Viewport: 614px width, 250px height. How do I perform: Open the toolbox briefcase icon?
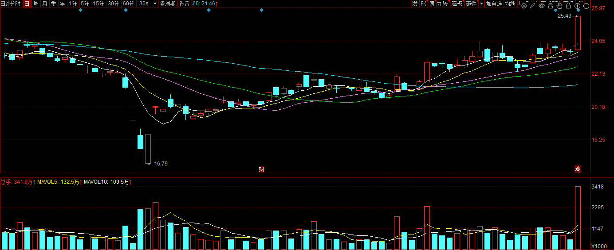click(x=551, y=6)
